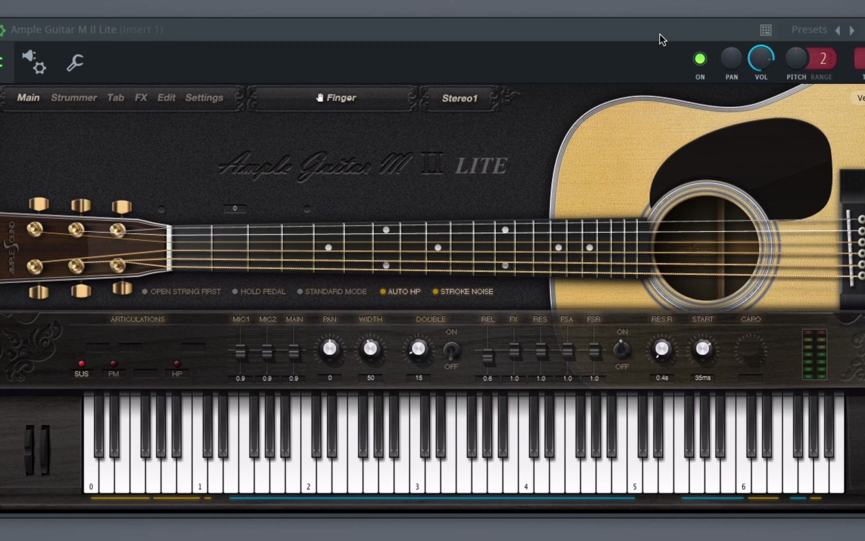The image size is (865, 541).
Task: Click the wrench detailed settings icon
Action: [75, 63]
